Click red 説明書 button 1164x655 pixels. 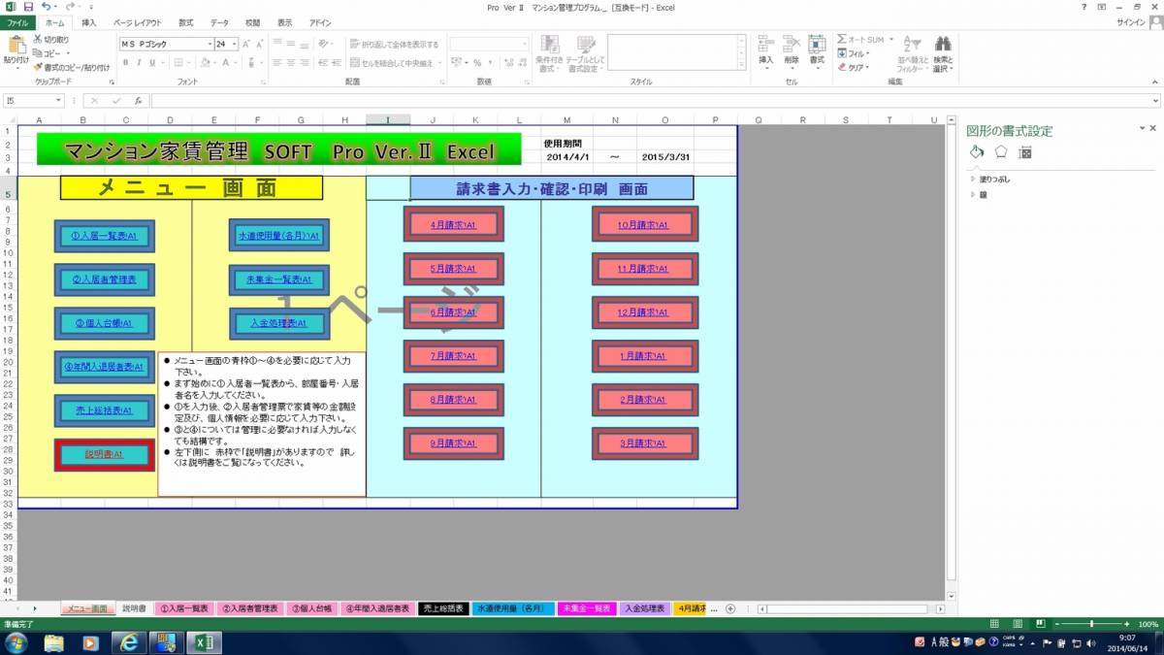104,455
